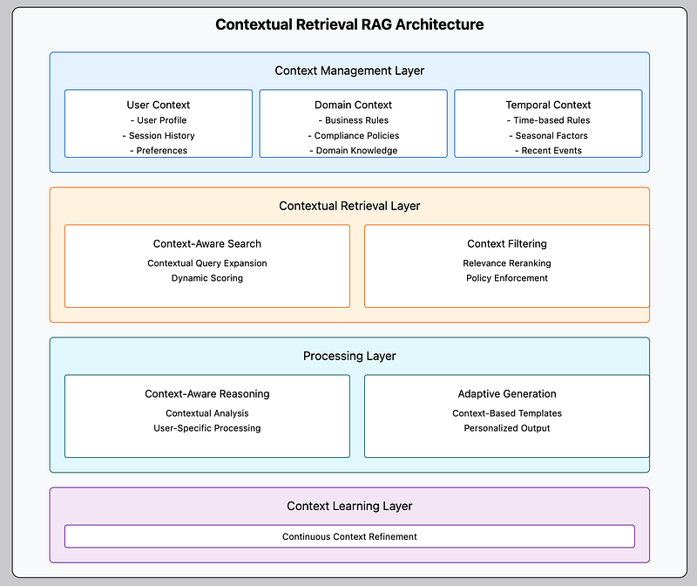Click the 'Contextual Query Expansion' text
Screen dimensions: 697x586
click(x=207, y=263)
